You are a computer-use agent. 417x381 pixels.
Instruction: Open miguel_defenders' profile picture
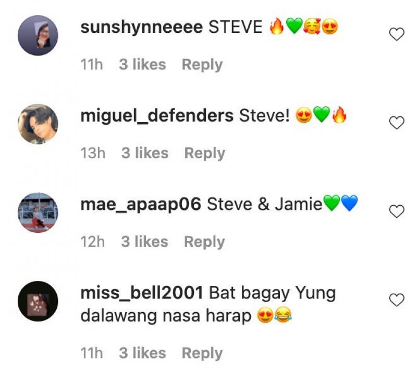coord(38,124)
